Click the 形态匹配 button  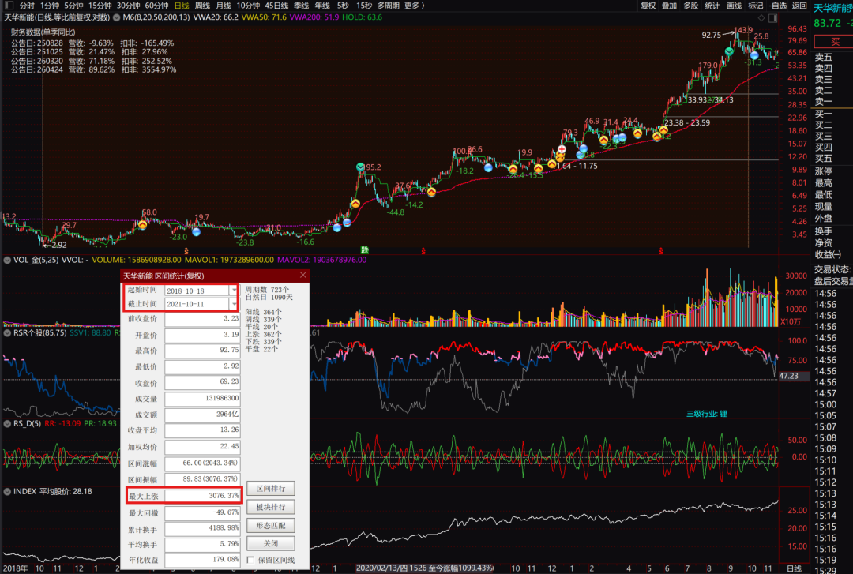(271, 526)
